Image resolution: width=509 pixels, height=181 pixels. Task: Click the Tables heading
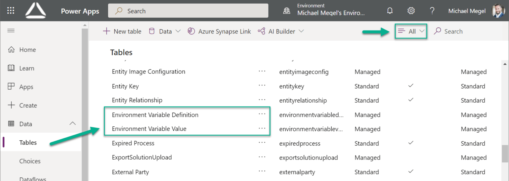tap(121, 52)
